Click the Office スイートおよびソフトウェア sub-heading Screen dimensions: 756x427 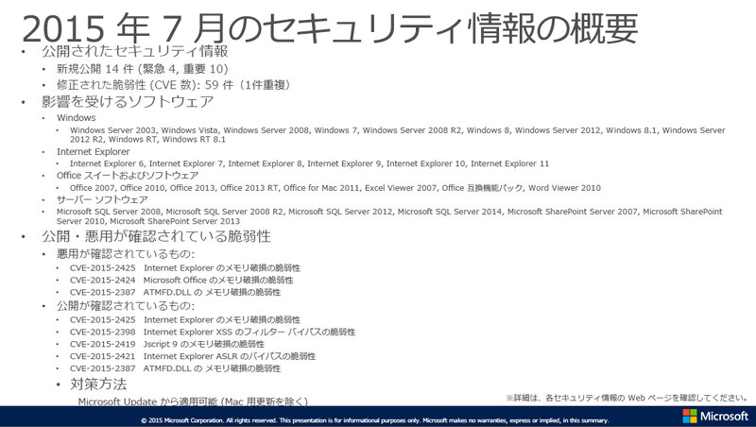pyautogui.click(x=128, y=176)
